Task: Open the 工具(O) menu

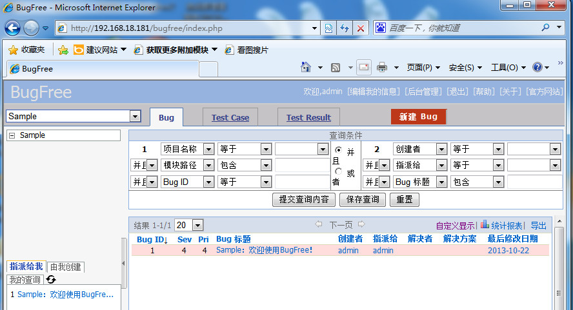Action: click(508, 68)
